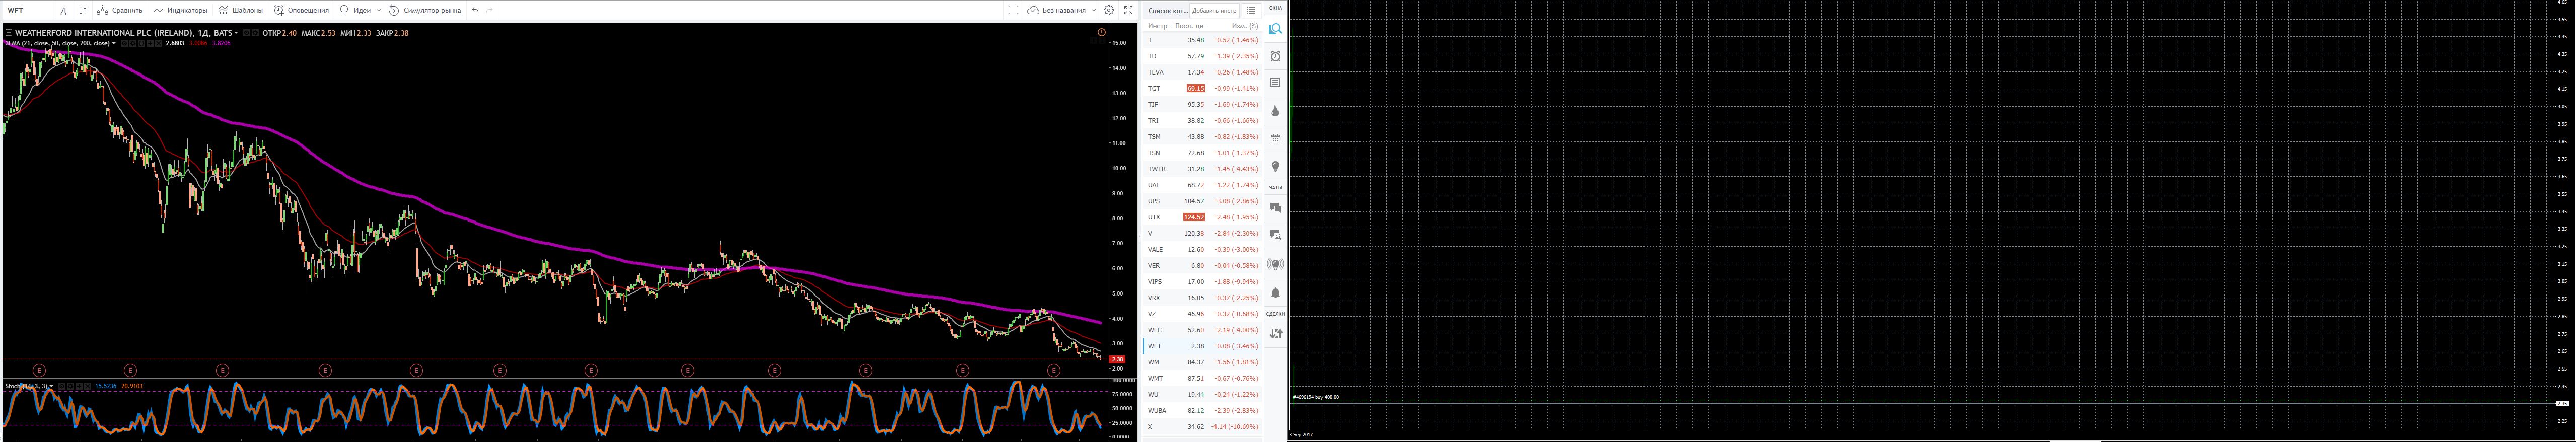The width and height of the screenshot is (2576, 442).
Task: Click the redo arrow in top toolbar
Action: pos(489,10)
